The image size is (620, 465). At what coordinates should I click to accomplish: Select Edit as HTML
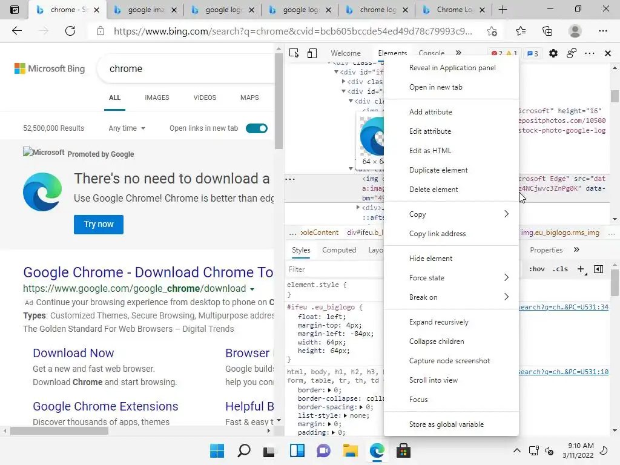pos(450,150)
